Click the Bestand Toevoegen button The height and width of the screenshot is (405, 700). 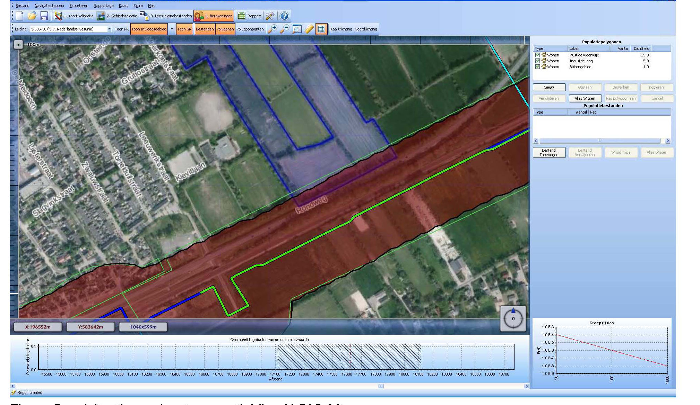click(x=549, y=152)
